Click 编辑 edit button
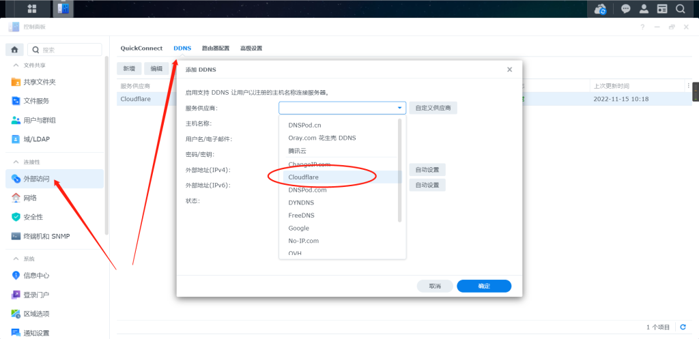 156,69
